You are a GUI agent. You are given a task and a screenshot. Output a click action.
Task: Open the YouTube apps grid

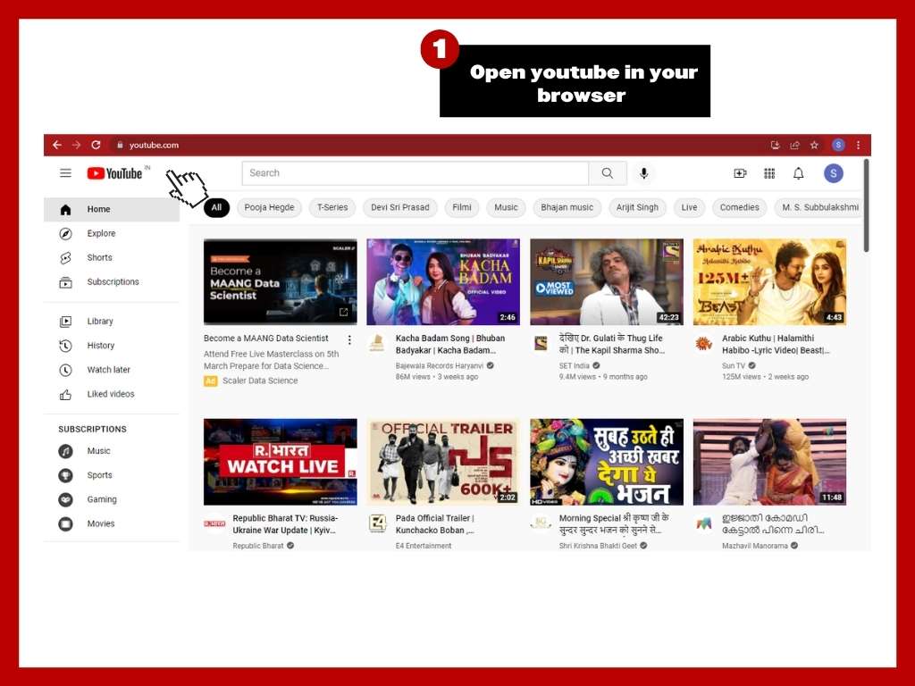click(769, 173)
